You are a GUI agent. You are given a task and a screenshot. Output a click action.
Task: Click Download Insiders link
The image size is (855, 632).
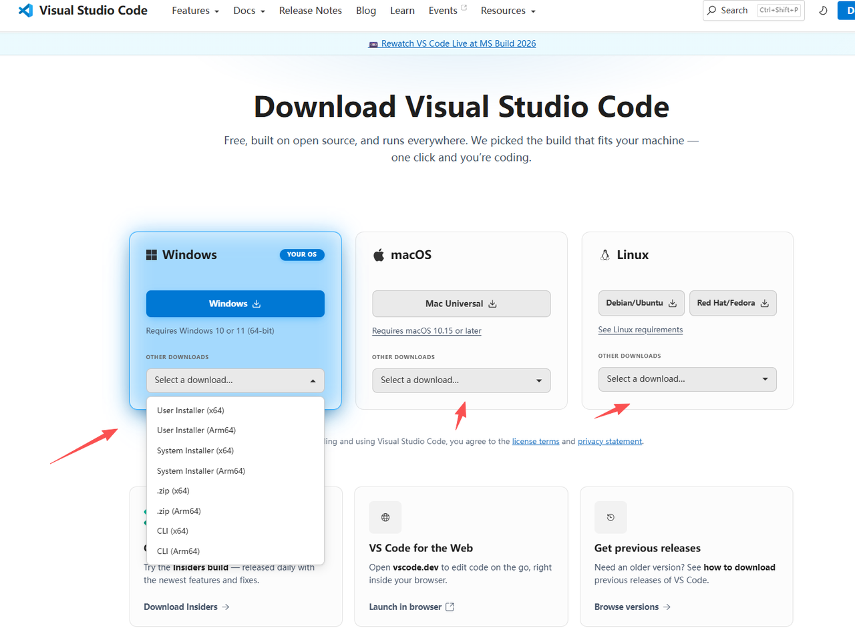point(186,607)
